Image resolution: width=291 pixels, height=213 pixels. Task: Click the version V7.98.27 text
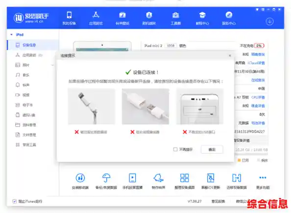coord(194,201)
